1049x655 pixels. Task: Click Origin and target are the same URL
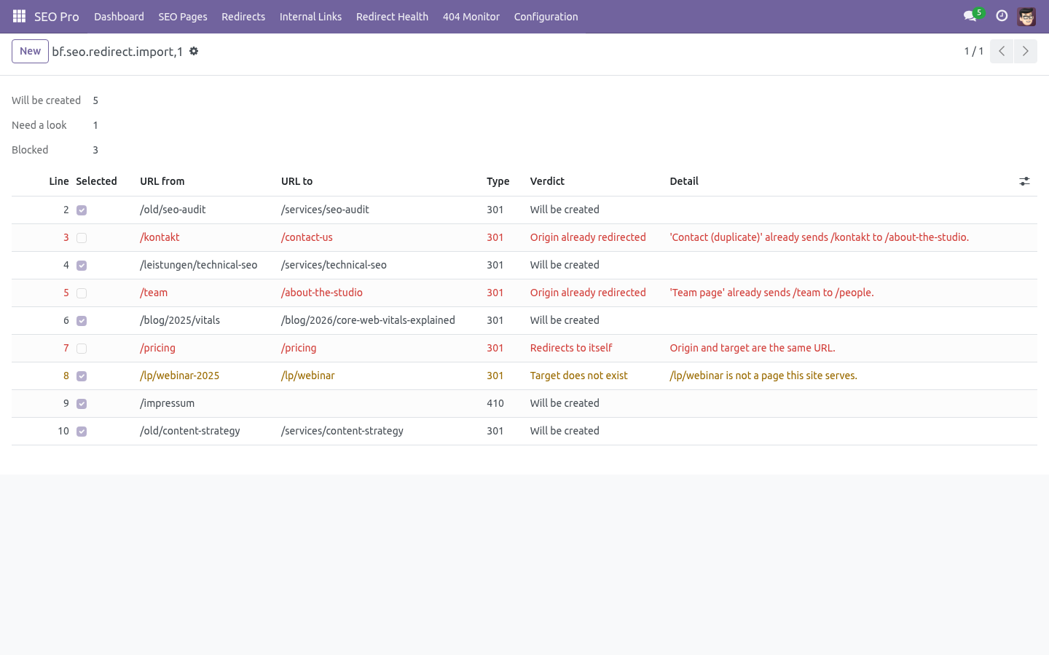tap(753, 348)
